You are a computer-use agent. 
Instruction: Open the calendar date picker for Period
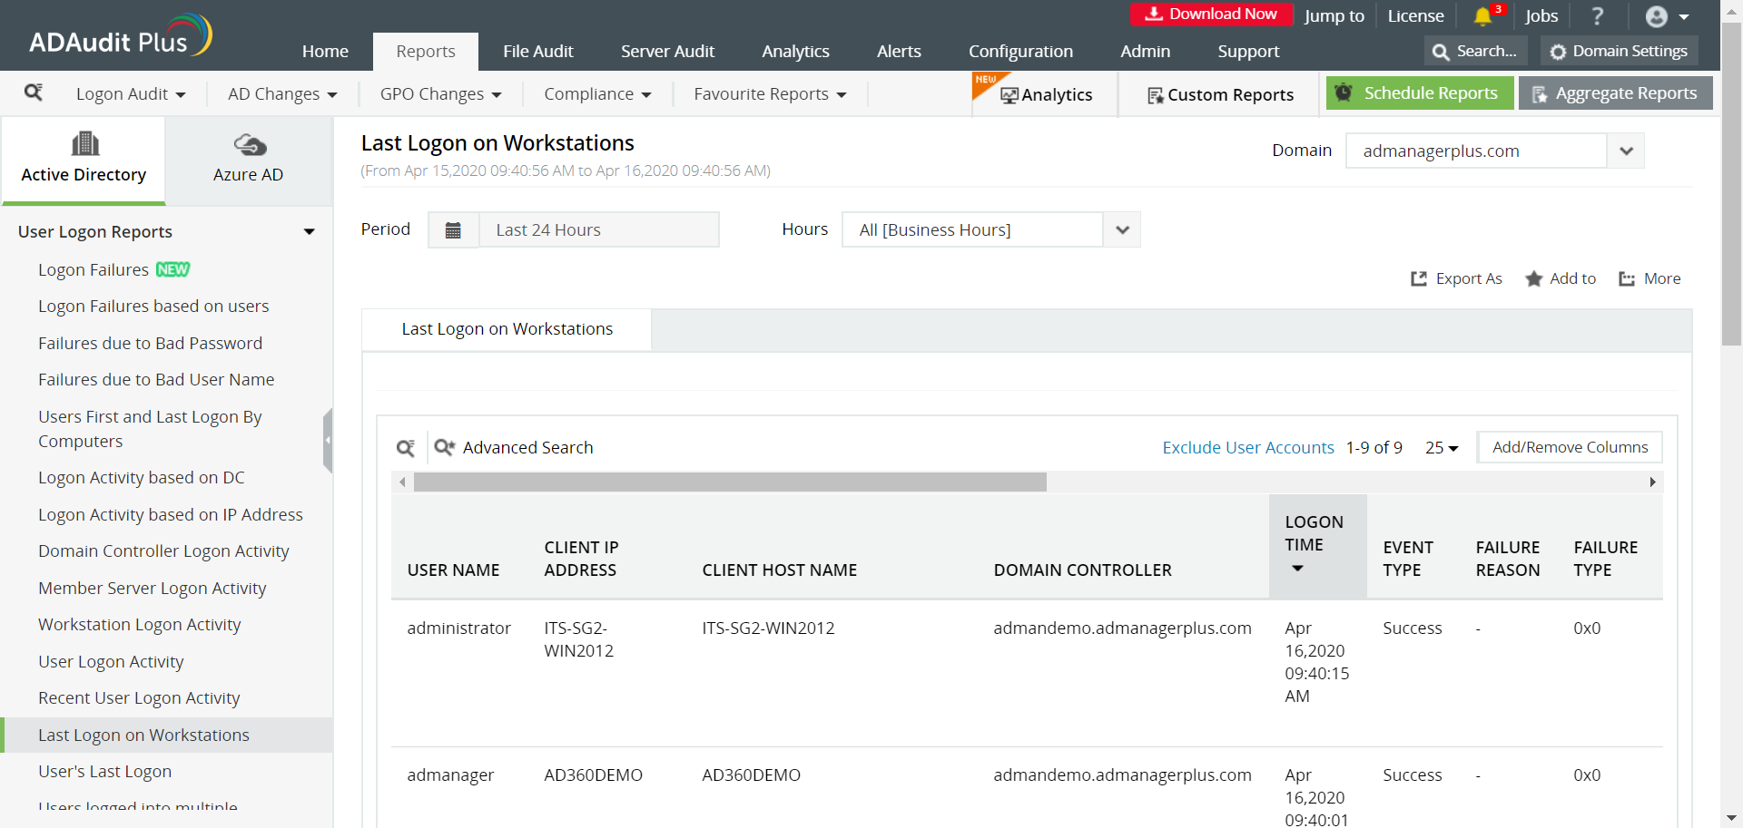(x=453, y=229)
